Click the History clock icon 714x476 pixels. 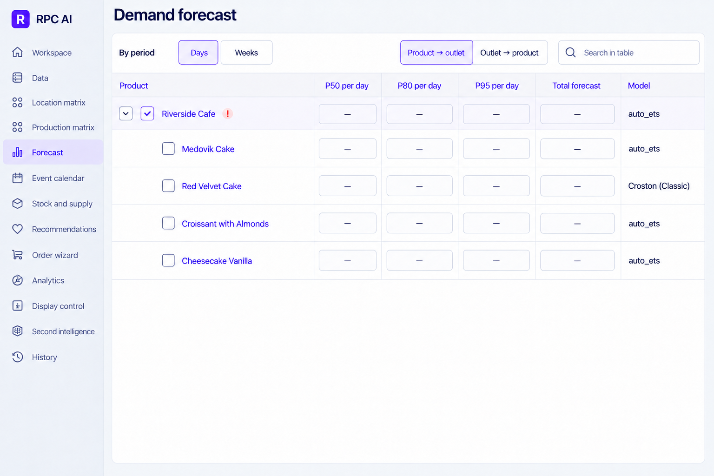point(17,357)
